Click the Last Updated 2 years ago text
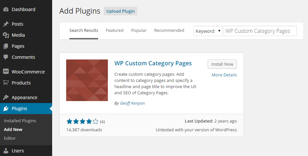 tap(211, 121)
